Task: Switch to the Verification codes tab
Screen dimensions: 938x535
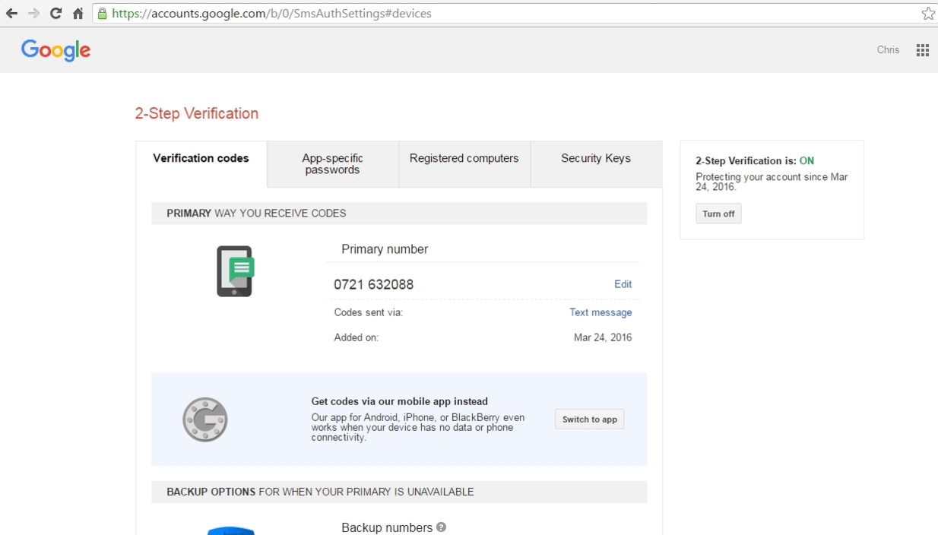Action: point(201,159)
